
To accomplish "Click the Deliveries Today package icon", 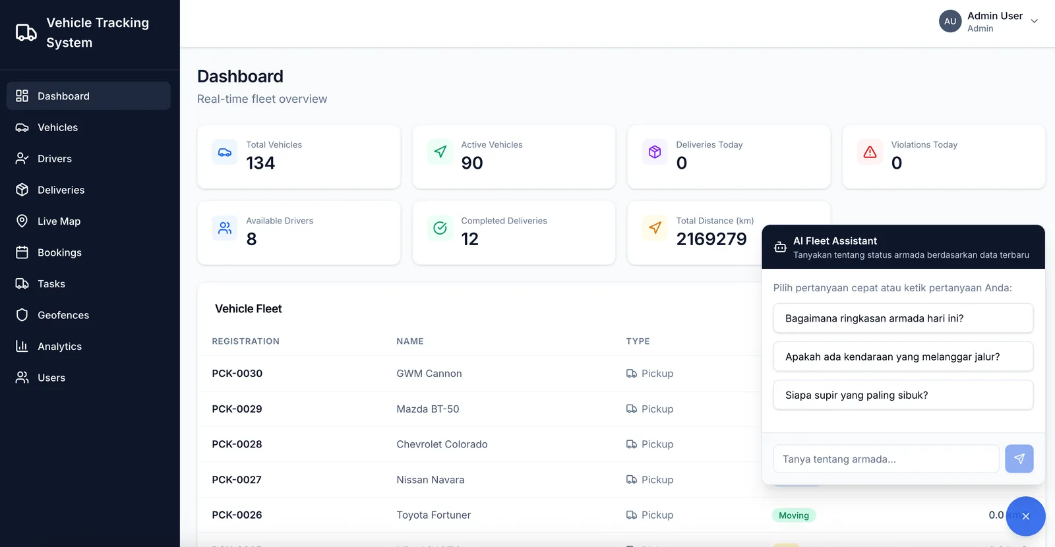I will click(655, 152).
